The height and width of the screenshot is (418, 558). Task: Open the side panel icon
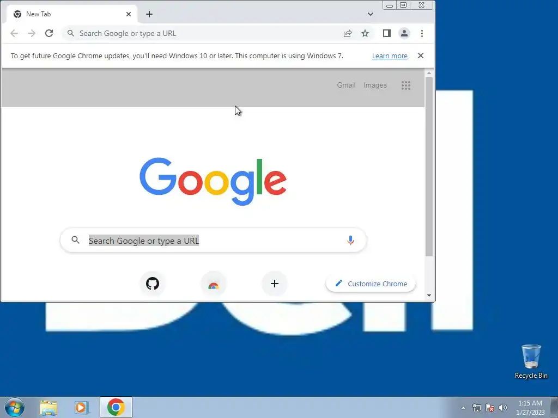click(x=387, y=33)
